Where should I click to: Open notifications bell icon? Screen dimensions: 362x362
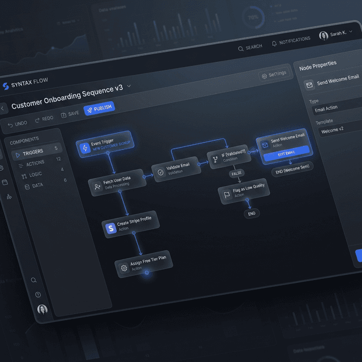point(274,44)
